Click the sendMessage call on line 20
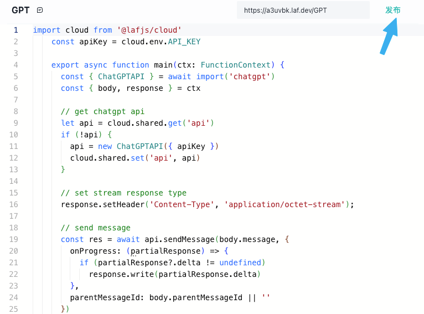The width and height of the screenshot is (424, 314). pyautogui.click(x=188, y=239)
